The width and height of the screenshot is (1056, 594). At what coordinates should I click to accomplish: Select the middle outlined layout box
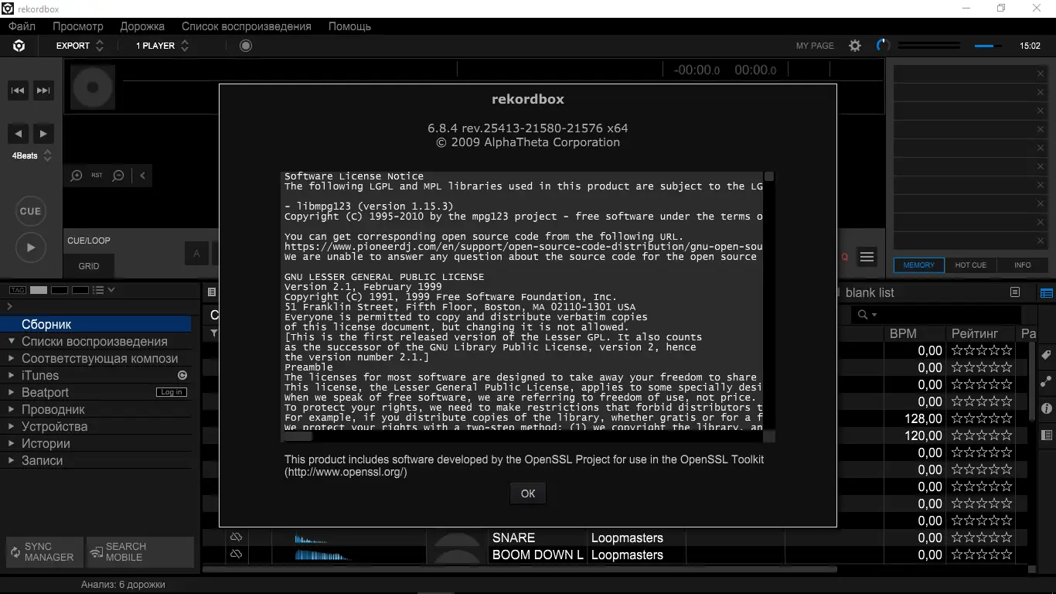(x=60, y=290)
